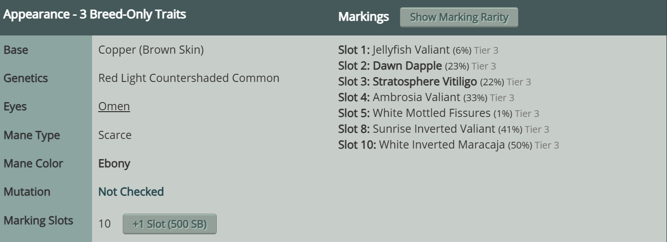
Task: Click the Show Marking Rarity button
Action: [x=458, y=17]
